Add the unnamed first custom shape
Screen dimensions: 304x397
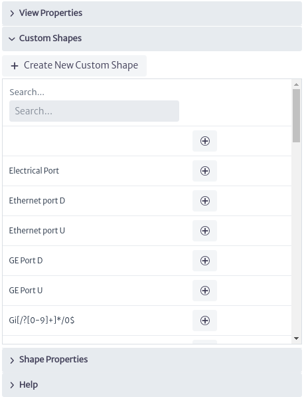point(204,141)
